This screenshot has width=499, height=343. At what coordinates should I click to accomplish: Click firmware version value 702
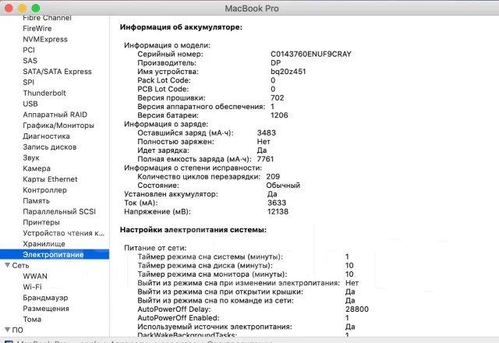pos(278,98)
